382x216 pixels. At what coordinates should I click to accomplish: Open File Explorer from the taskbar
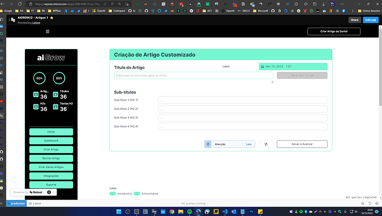[180, 212]
